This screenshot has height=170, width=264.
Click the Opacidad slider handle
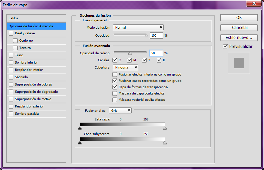(x=146, y=36)
